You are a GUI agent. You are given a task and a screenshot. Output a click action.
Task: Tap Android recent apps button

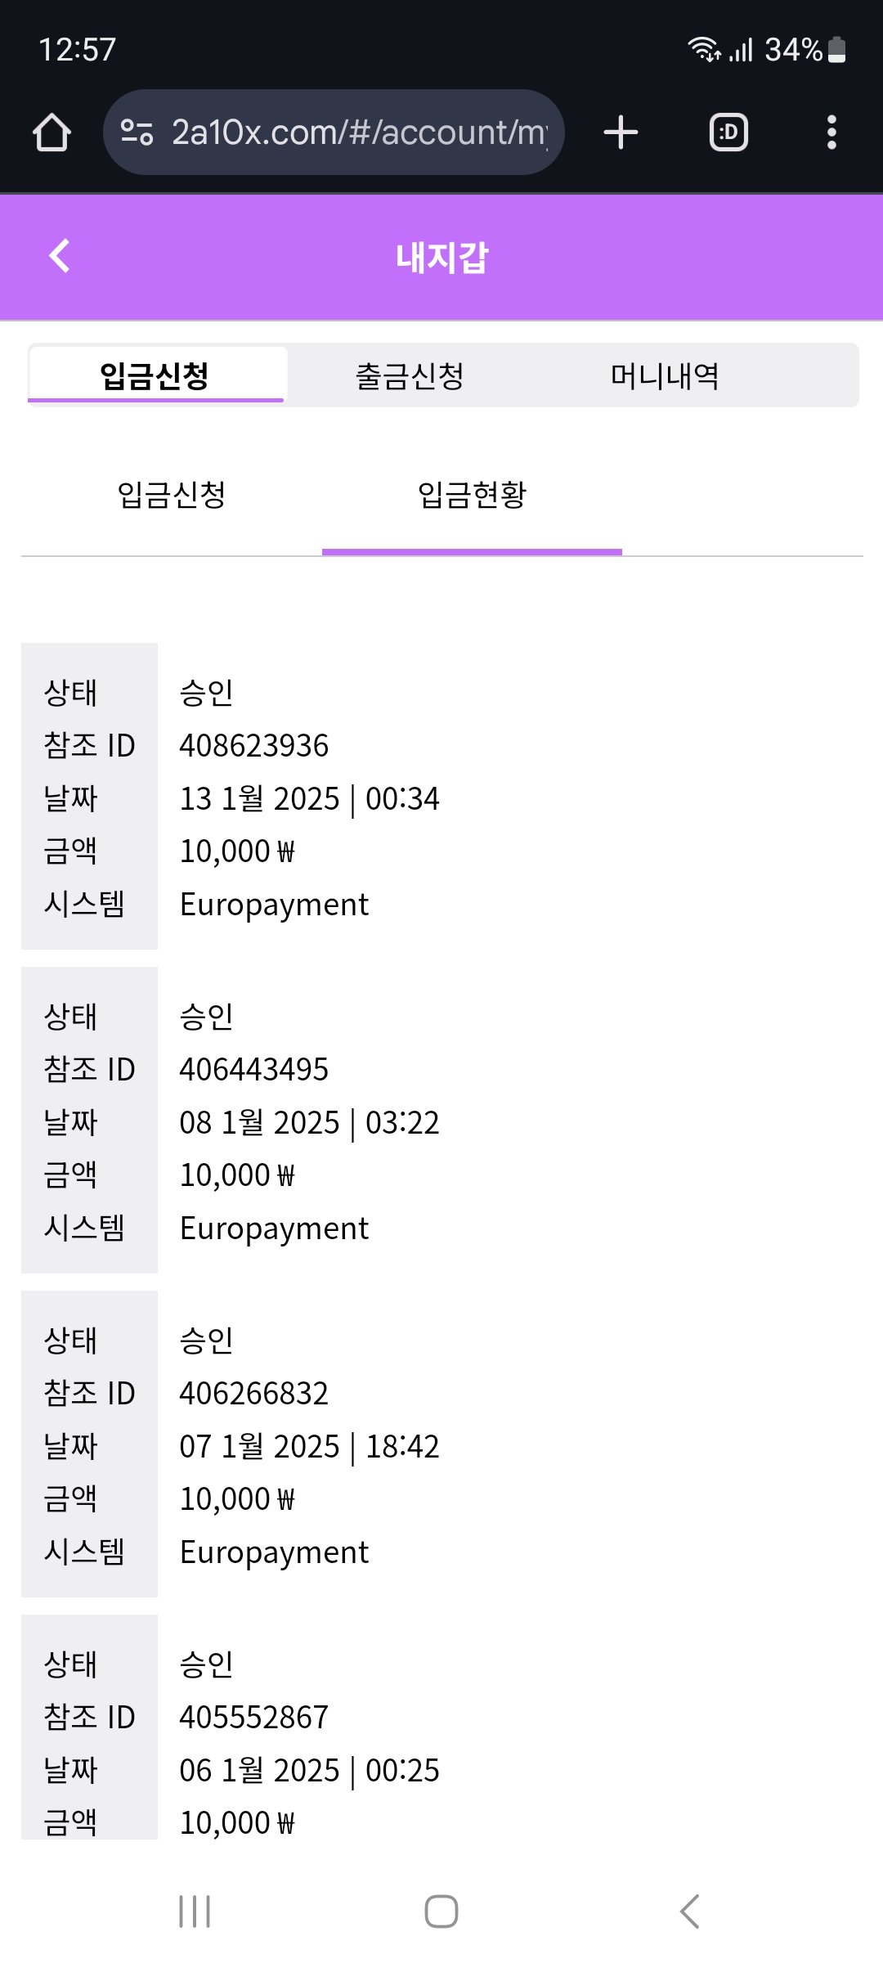(195, 1911)
